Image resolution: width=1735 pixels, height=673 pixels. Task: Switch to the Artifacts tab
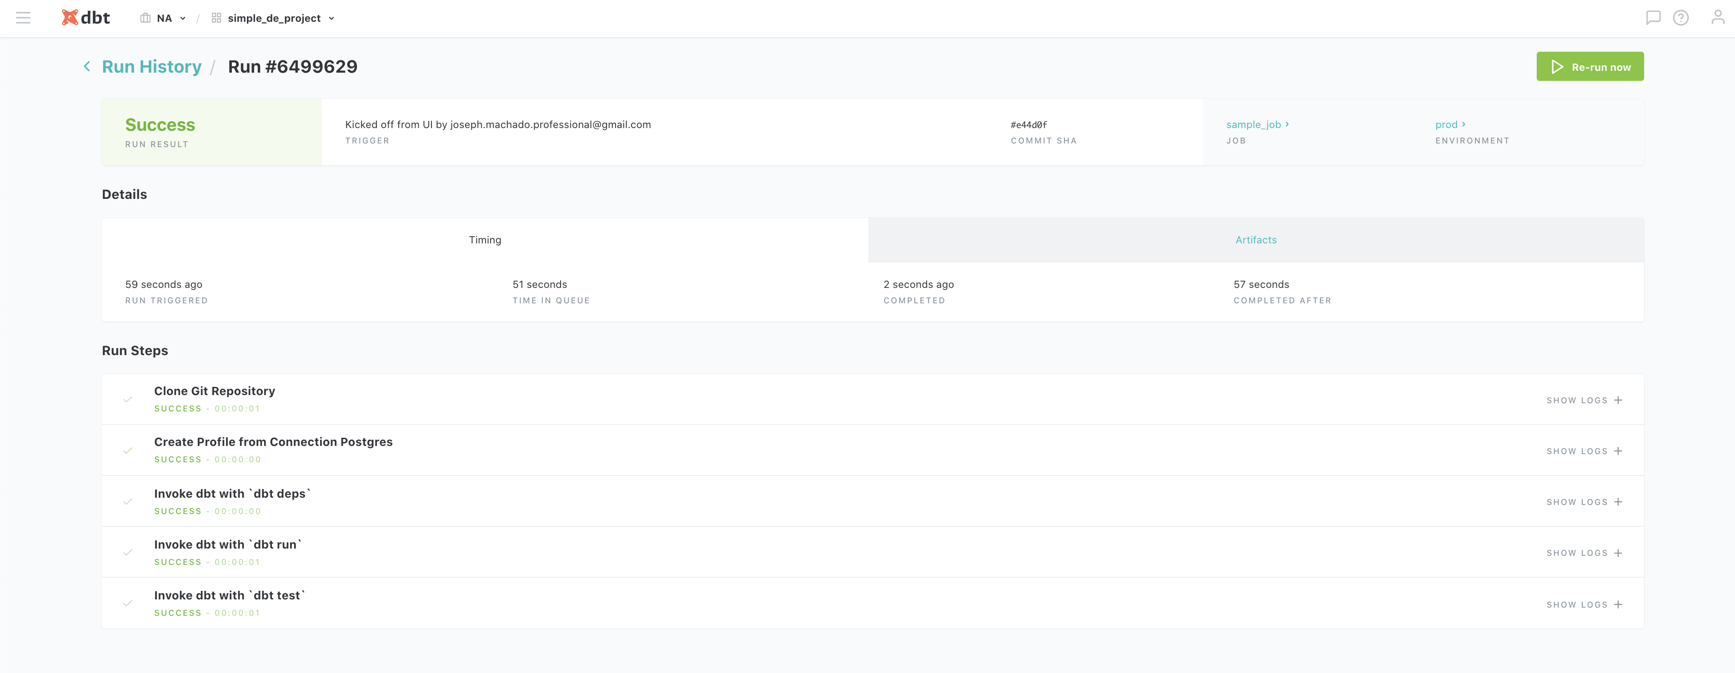[1255, 240]
